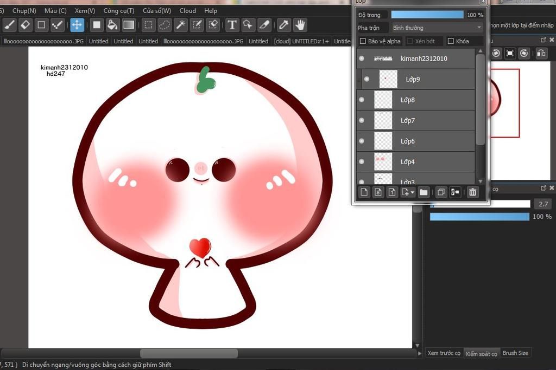
Task: Switch to the Kiểm soát cọ tab
Action: tap(482, 354)
